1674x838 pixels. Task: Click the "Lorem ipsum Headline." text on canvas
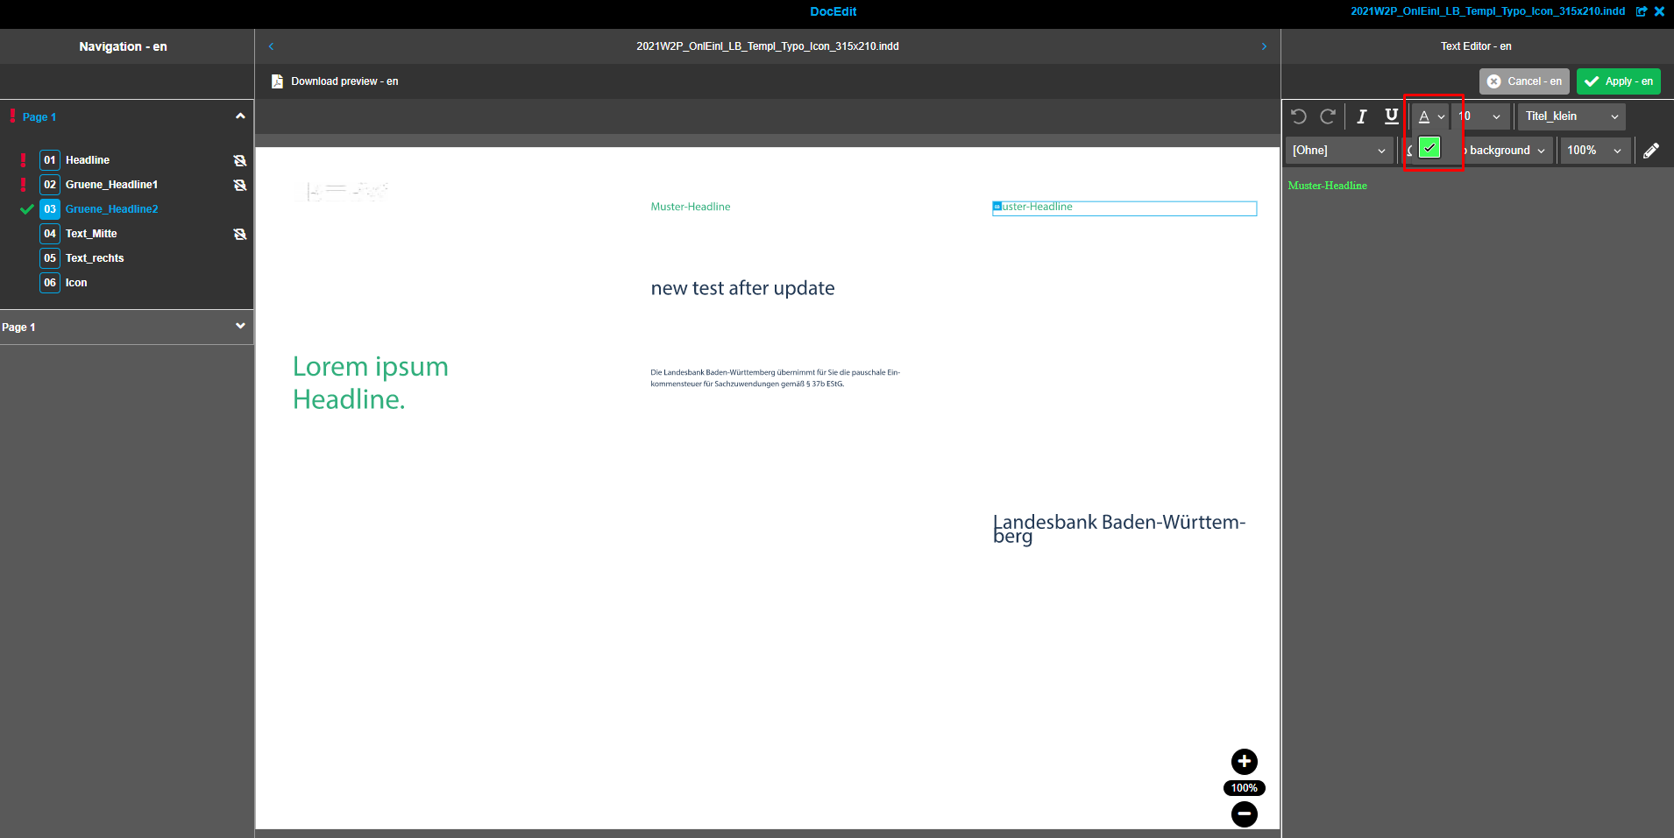(x=371, y=383)
